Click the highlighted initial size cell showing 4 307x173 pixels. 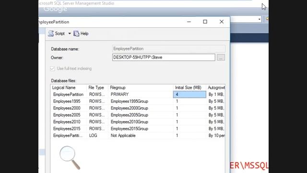tap(189, 94)
